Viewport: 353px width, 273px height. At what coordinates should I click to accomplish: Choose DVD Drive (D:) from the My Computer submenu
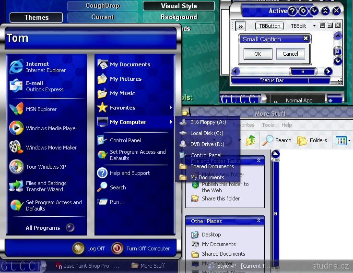207,144
